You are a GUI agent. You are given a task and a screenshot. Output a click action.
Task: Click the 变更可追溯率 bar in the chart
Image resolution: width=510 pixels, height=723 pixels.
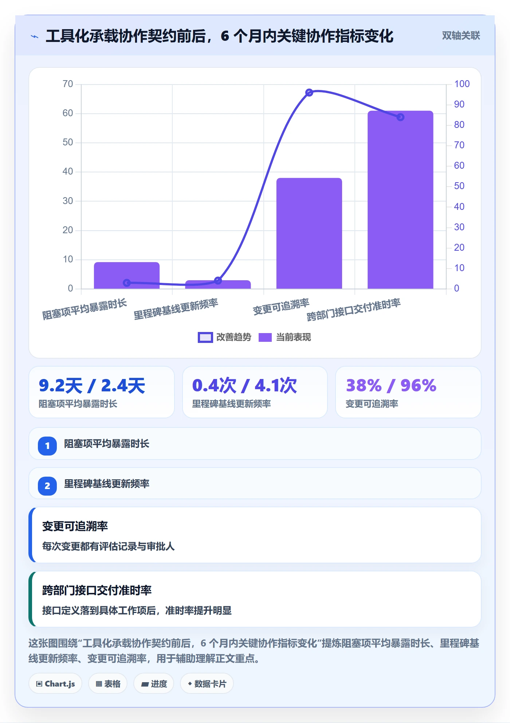click(x=309, y=233)
